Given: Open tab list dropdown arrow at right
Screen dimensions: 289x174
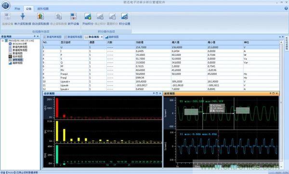Looking at the screenshot, I should point(280,37).
